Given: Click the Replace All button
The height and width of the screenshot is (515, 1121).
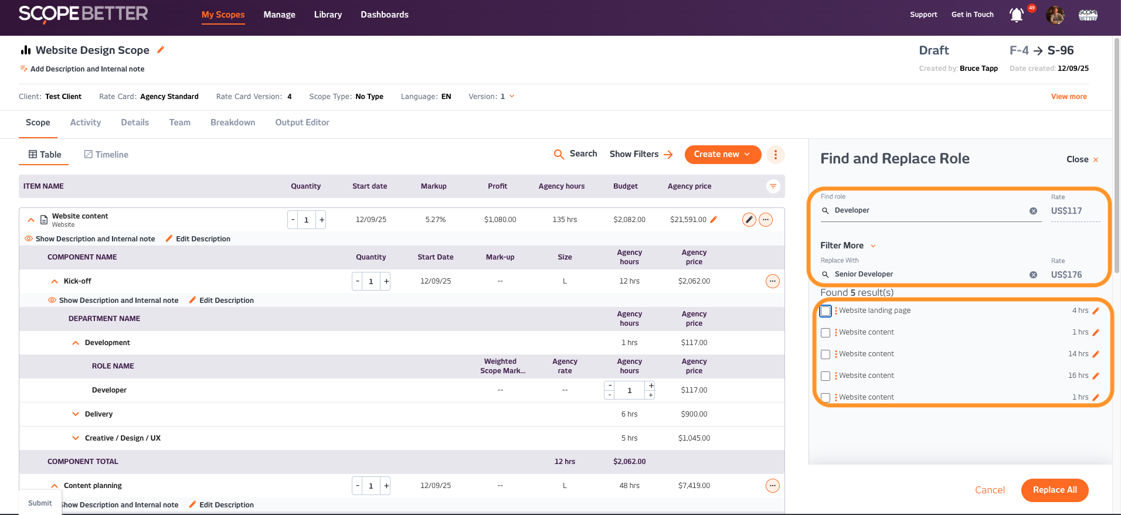Looking at the screenshot, I should (x=1054, y=490).
